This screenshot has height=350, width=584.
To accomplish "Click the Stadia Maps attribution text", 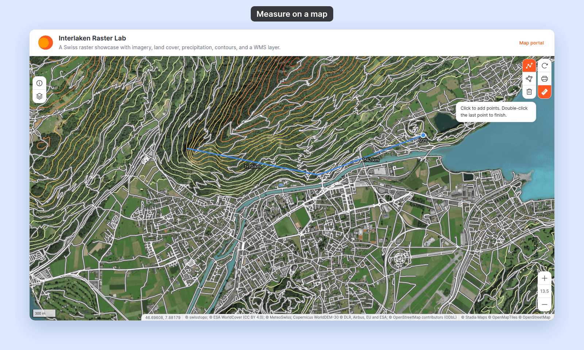I will (x=474, y=318).
